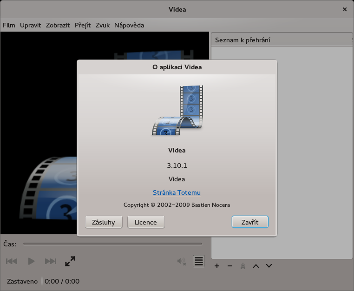Click the muted volume icon
This screenshot has width=354, height=291.
coord(182,261)
